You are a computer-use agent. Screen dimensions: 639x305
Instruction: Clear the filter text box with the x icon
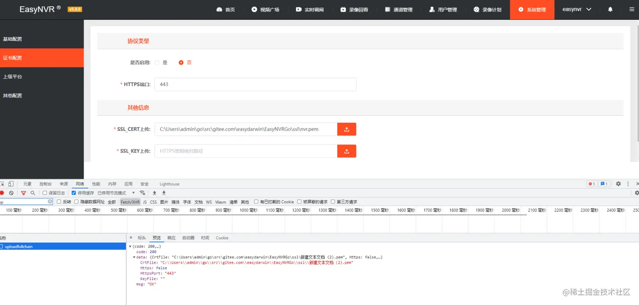[x=50, y=202]
